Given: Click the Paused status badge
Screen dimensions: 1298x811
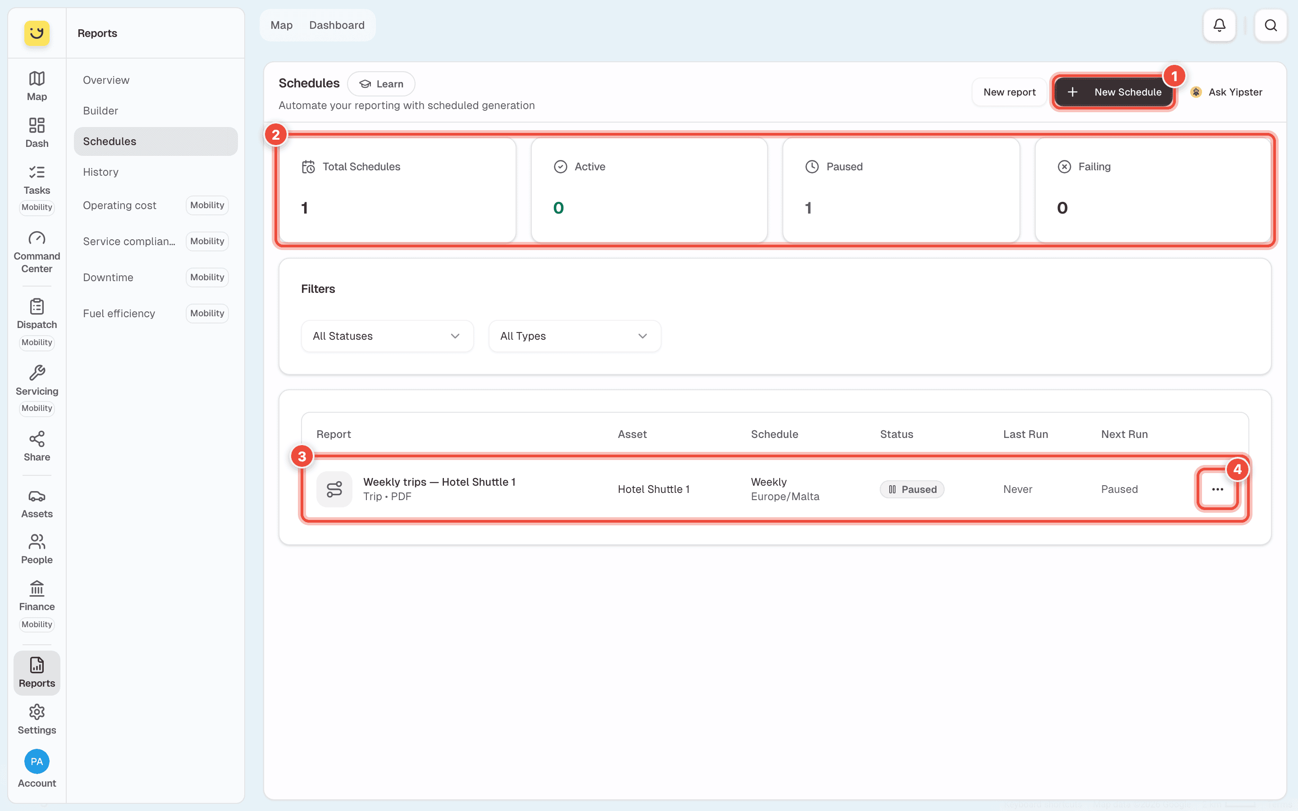Looking at the screenshot, I should click(x=912, y=489).
